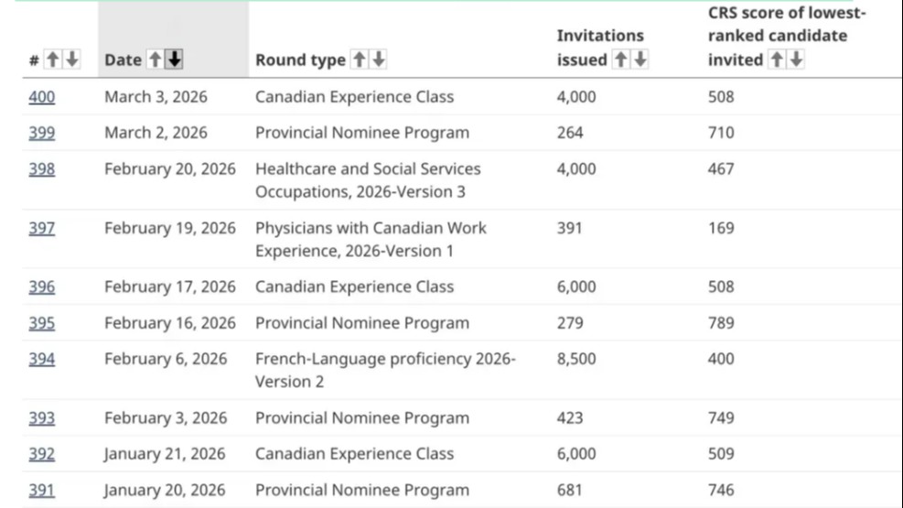Image resolution: width=903 pixels, height=508 pixels.
Task: Sort Invitations issued ascending arrow
Action: (621, 59)
